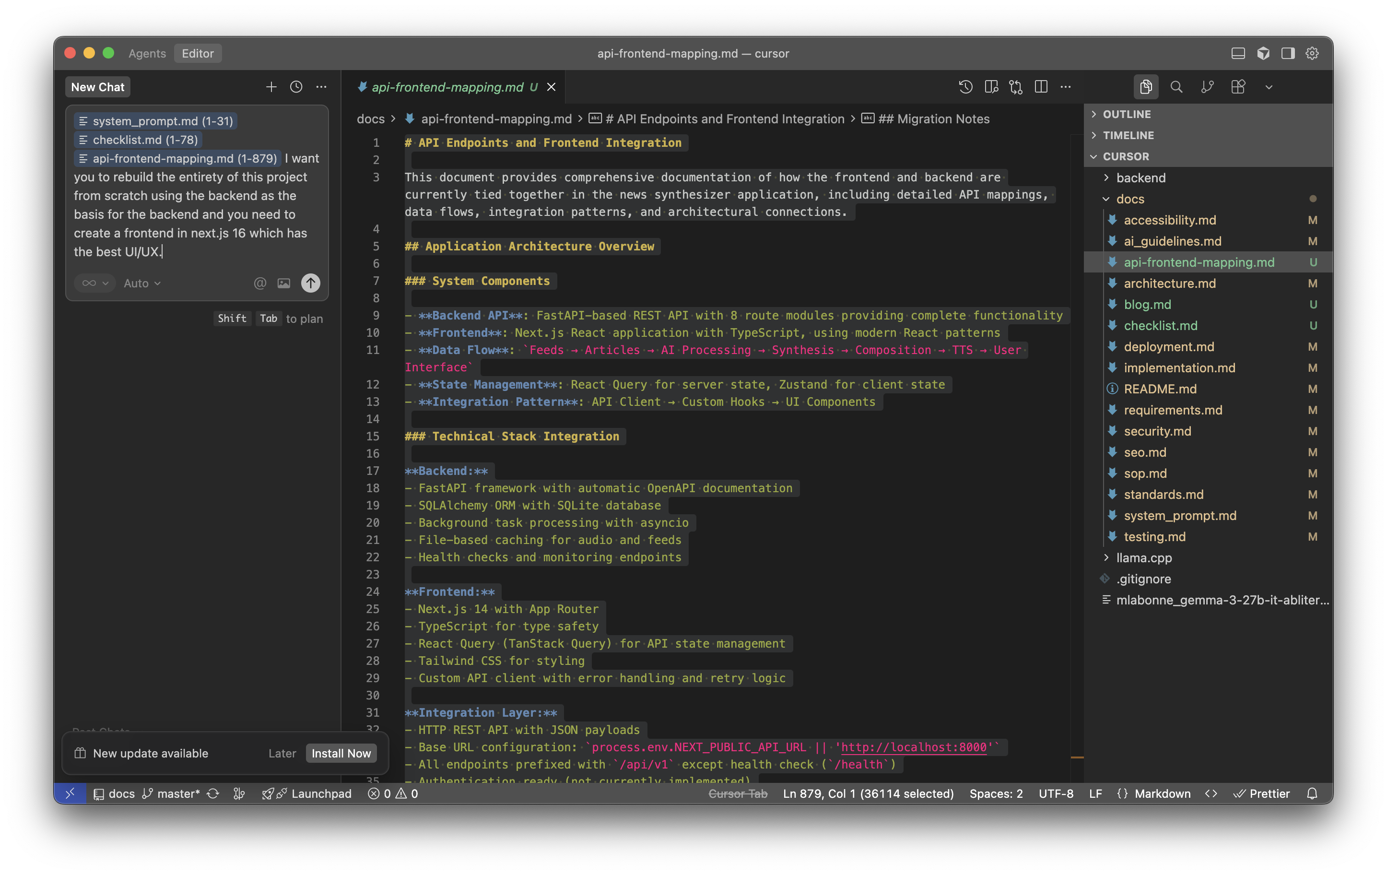The width and height of the screenshot is (1387, 875).
Task: Toggle the right sidebar layout icon
Action: 1288,54
